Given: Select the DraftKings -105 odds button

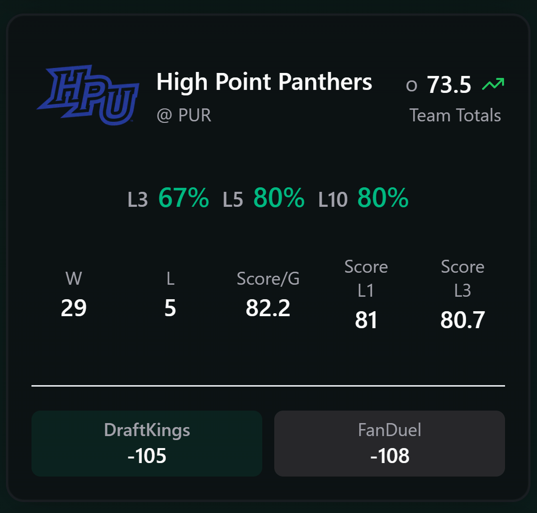Looking at the screenshot, I should tap(147, 443).
